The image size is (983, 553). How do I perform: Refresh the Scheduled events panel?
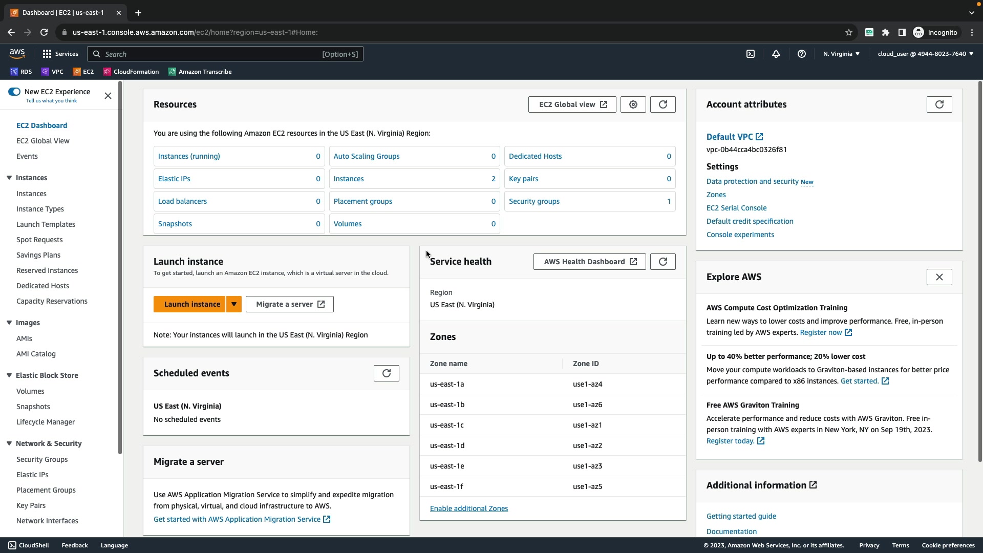click(x=387, y=373)
